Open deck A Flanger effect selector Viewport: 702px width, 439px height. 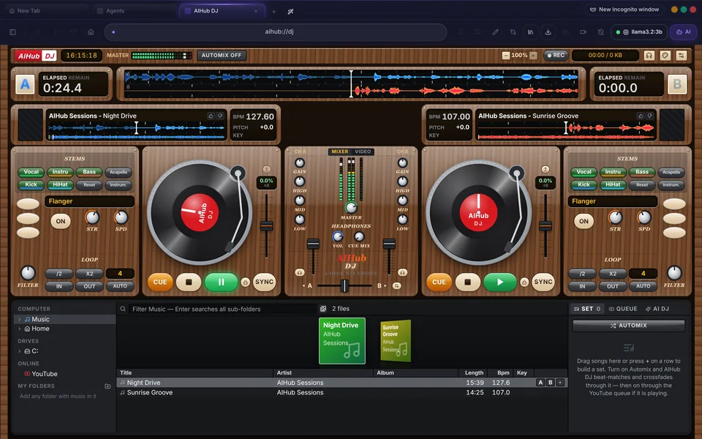(x=89, y=202)
